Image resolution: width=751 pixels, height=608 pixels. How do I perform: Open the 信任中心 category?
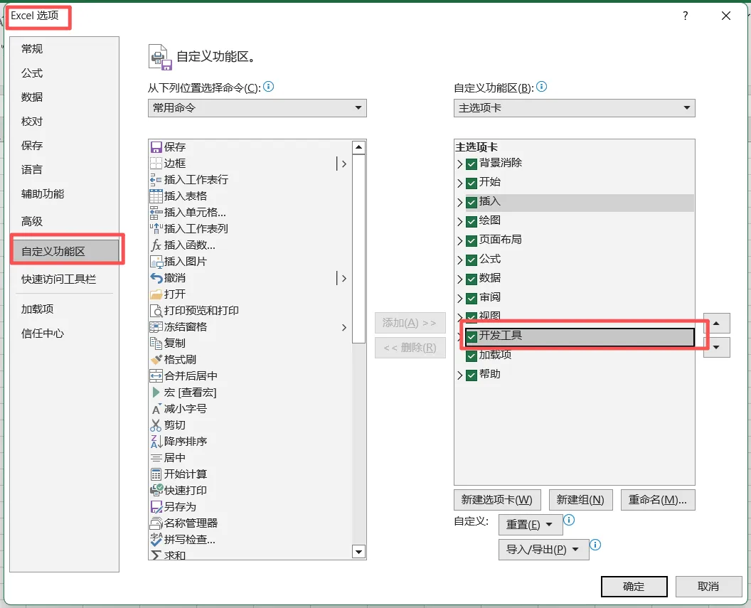point(64,334)
